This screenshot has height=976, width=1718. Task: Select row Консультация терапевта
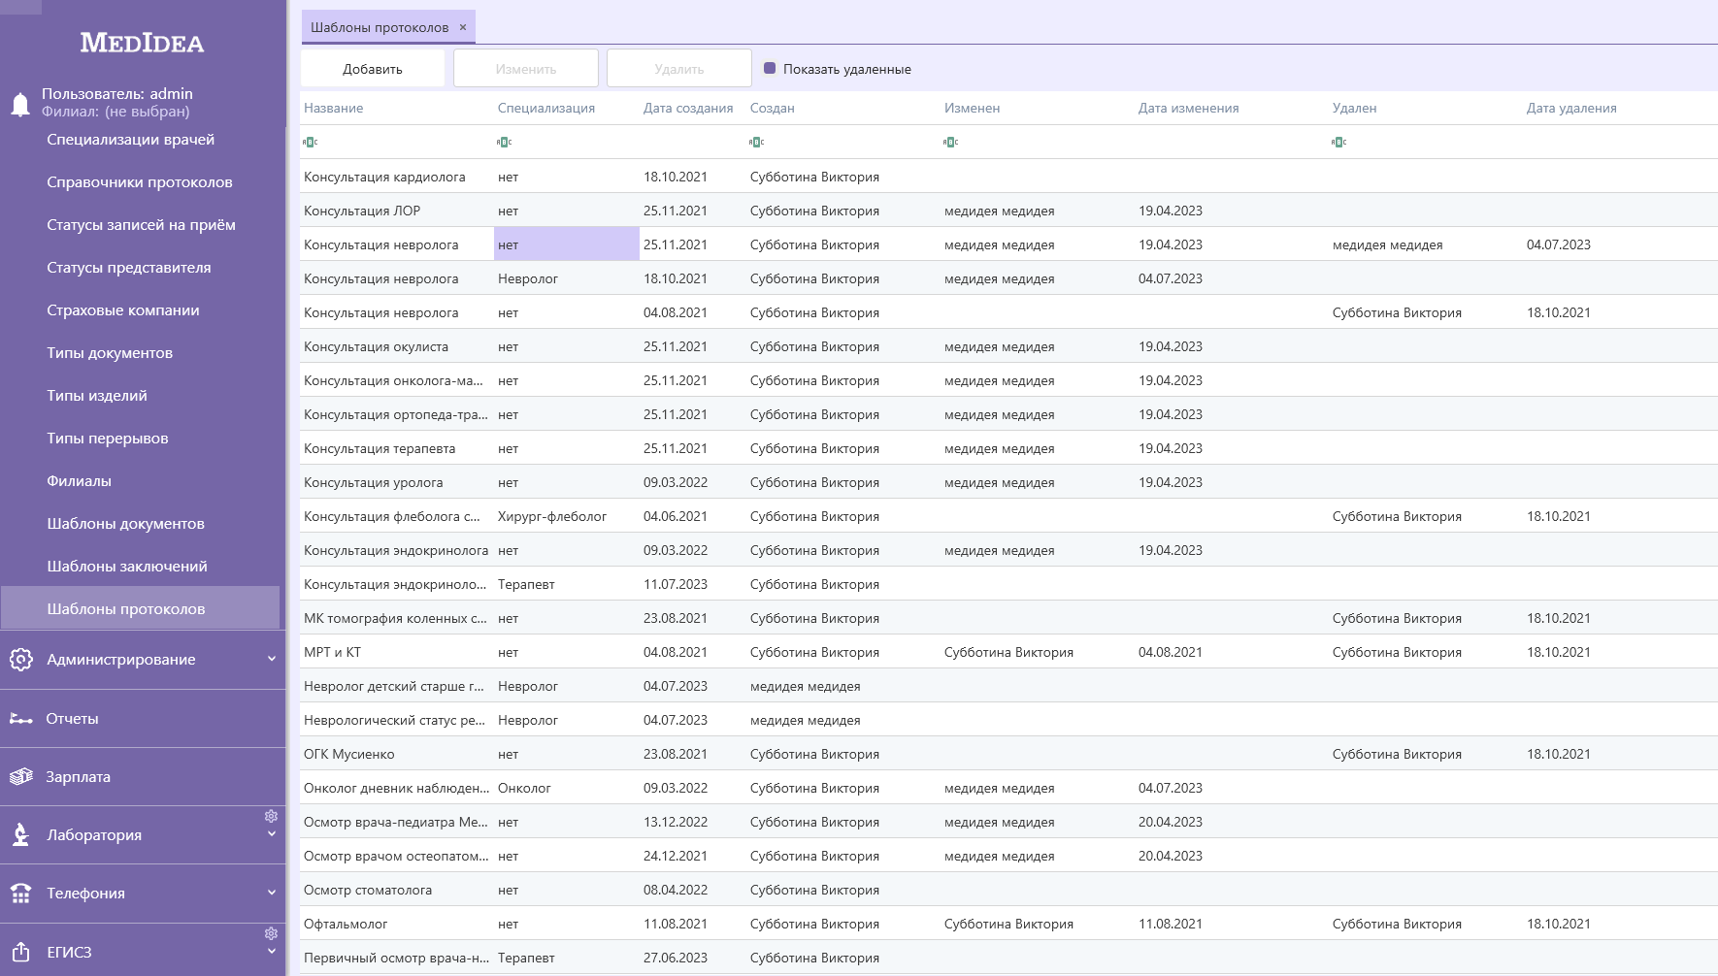pos(1009,448)
